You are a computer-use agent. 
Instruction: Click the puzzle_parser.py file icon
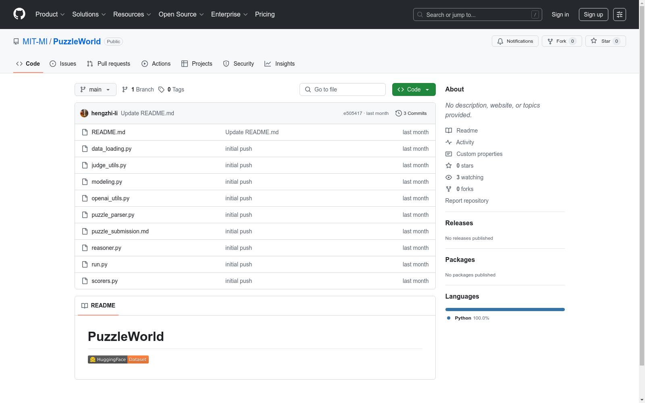click(x=85, y=215)
